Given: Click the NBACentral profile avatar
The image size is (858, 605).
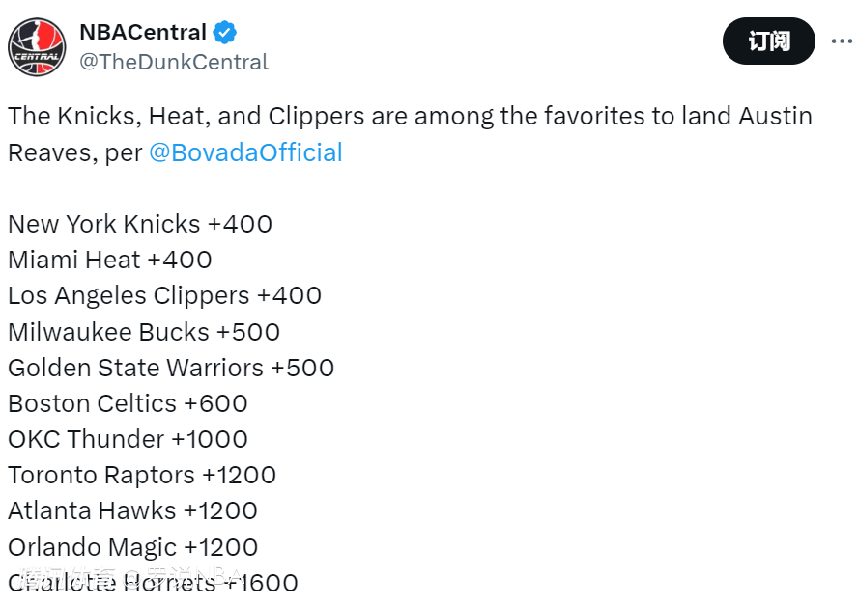Looking at the screenshot, I should (x=38, y=46).
